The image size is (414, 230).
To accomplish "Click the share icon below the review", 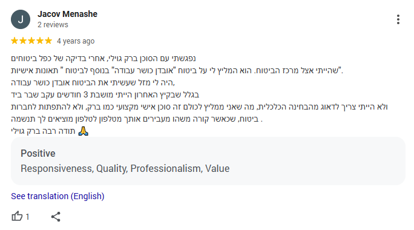I will pyautogui.click(x=56, y=217).
